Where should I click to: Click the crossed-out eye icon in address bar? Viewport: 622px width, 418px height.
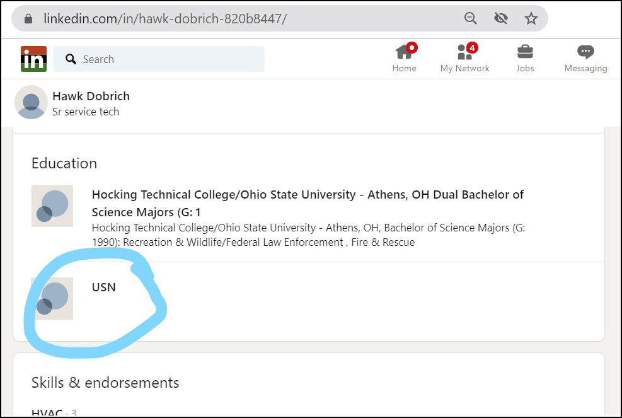click(x=501, y=18)
